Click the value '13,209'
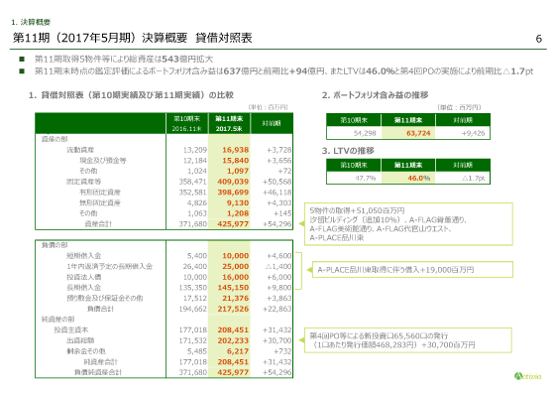This screenshot has width=555, height=393. point(195,150)
